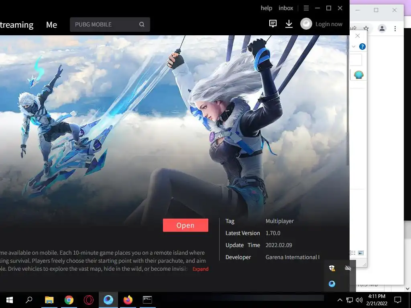This screenshot has width=411, height=308.
Task: Select the thumbnail view icon in the dialog
Action: click(361, 253)
